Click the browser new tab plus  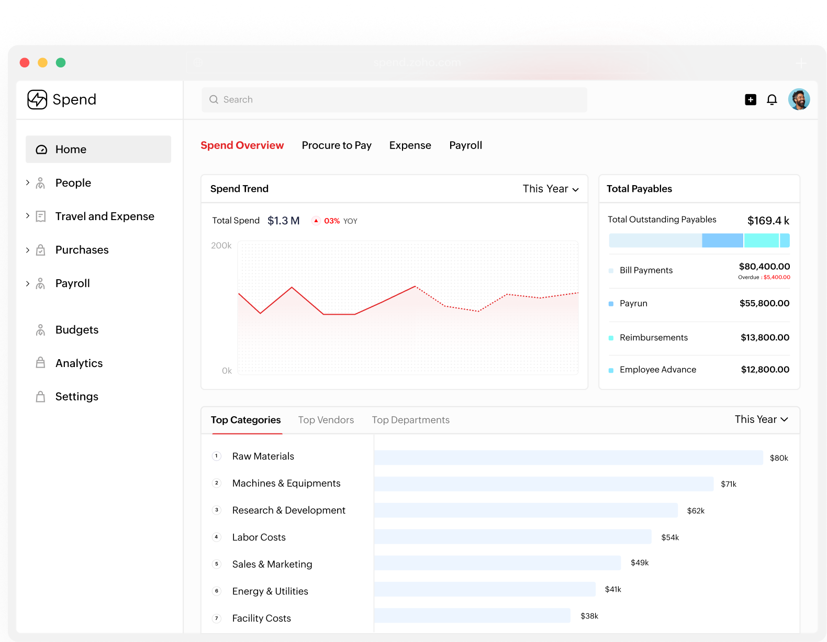801,63
